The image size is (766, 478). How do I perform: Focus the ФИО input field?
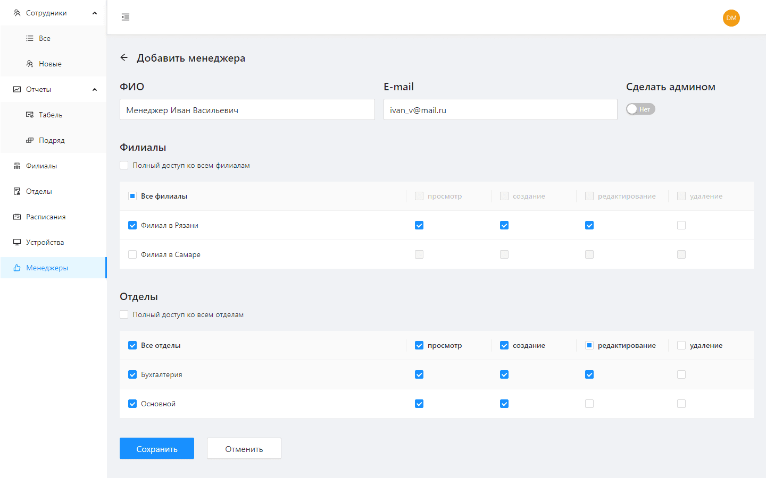point(247,109)
